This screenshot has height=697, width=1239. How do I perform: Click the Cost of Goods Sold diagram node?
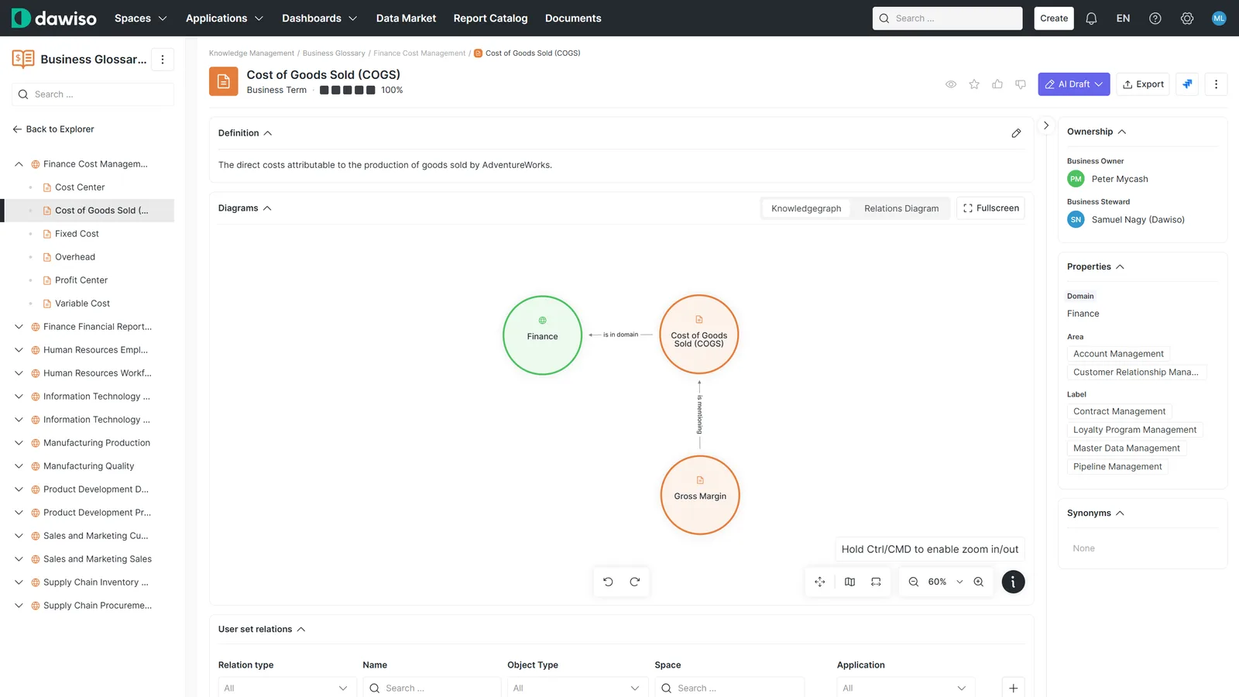tap(698, 335)
